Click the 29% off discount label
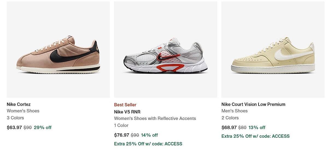The width and height of the screenshot is (328, 159). coord(43,127)
